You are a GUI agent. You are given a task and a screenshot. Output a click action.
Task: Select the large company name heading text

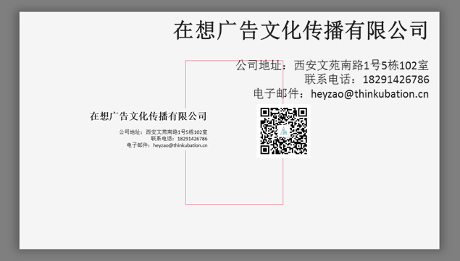click(301, 30)
